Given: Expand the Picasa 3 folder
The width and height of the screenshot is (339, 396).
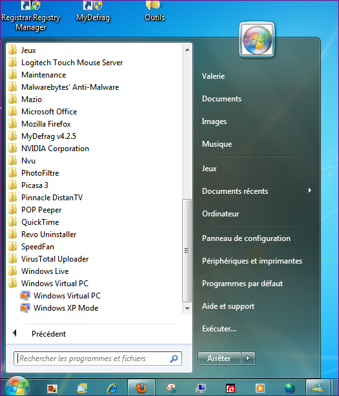Looking at the screenshot, I should [x=28, y=185].
